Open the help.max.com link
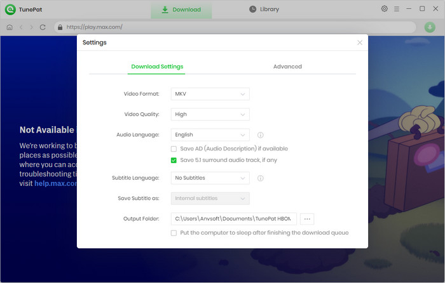The image size is (445, 283). (56, 183)
